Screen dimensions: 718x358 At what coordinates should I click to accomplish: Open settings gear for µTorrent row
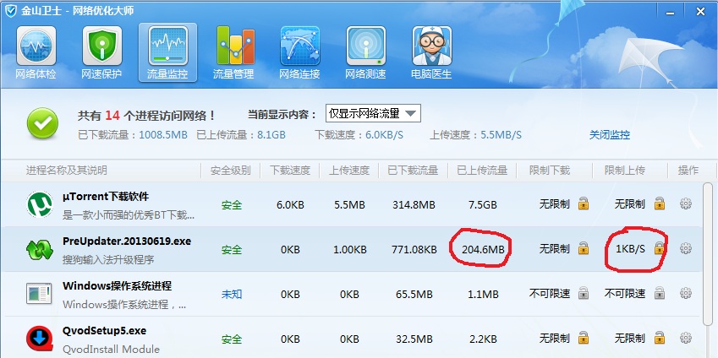pyautogui.click(x=686, y=203)
